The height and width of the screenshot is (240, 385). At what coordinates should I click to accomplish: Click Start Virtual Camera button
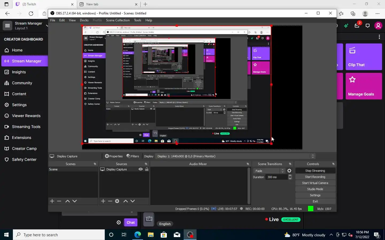pos(315,183)
